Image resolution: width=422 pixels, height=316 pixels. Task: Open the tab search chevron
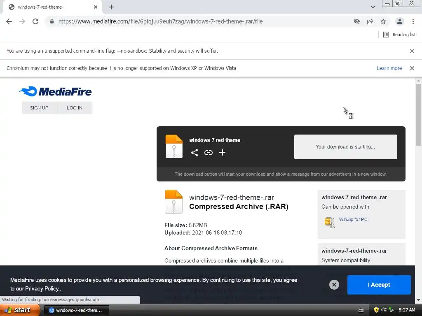373,7
